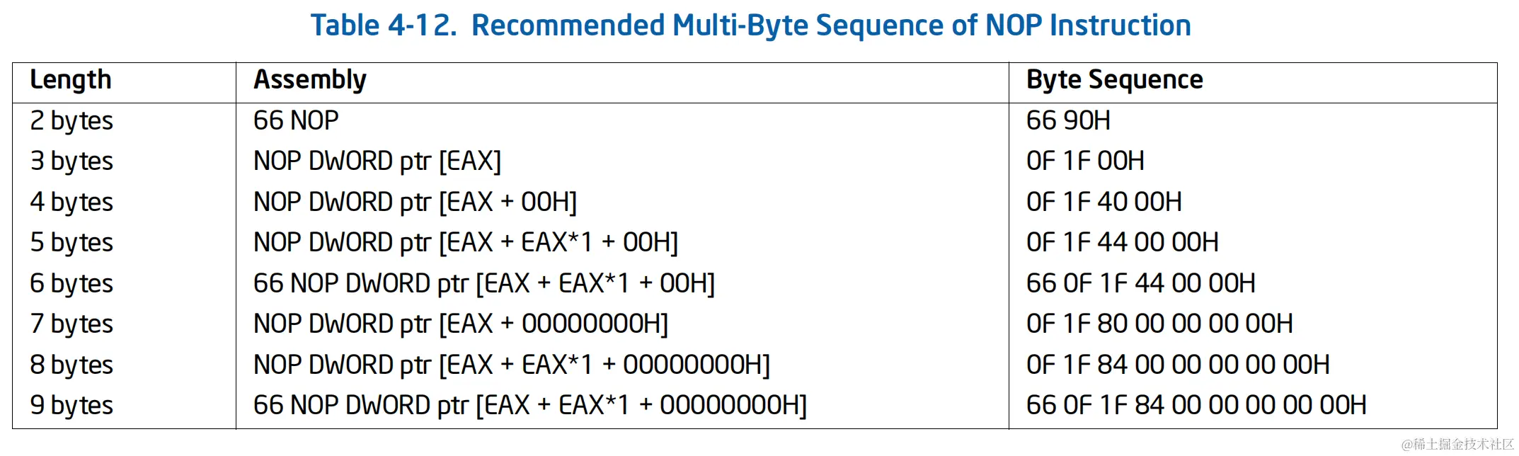Click the '2 bytes' length cell
Viewport: 1519px width, 456px height.
tap(71, 120)
